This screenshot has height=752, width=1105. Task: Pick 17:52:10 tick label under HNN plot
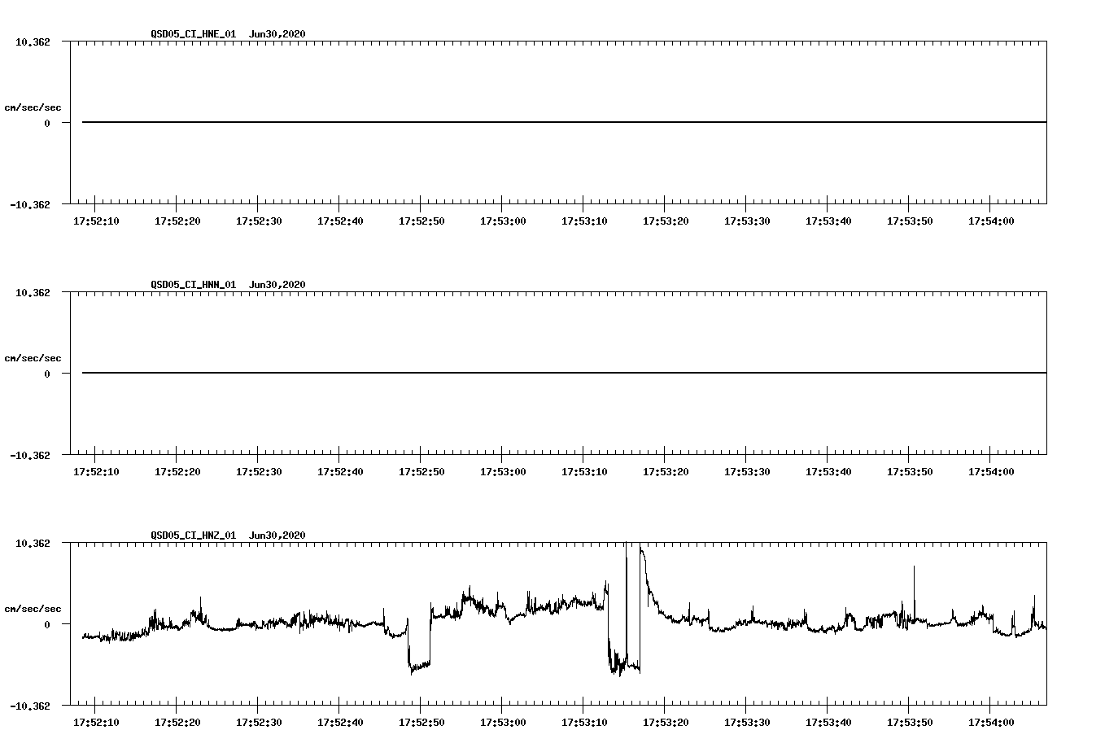pyautogui.click(x=96, y=472)
